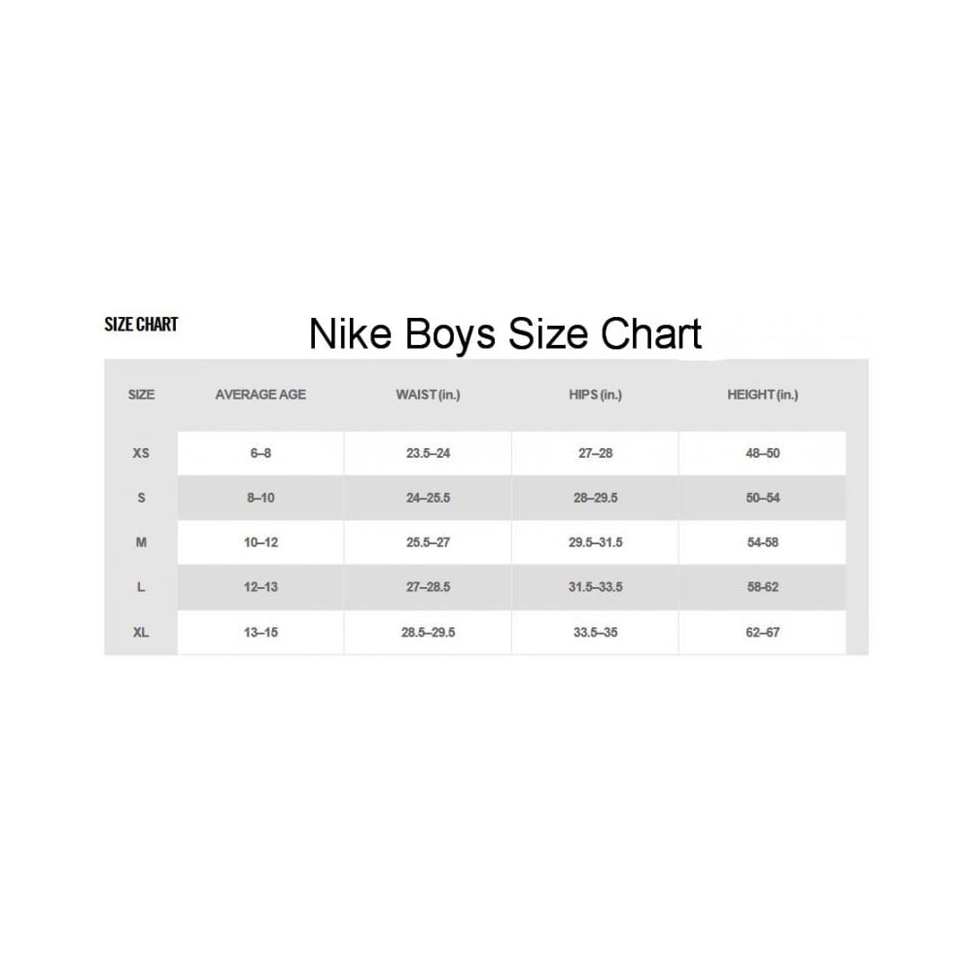Click the 6–8 average age cell
Image resolution: width=972 pixels, height=972 pixels.
tap(260, 453)
